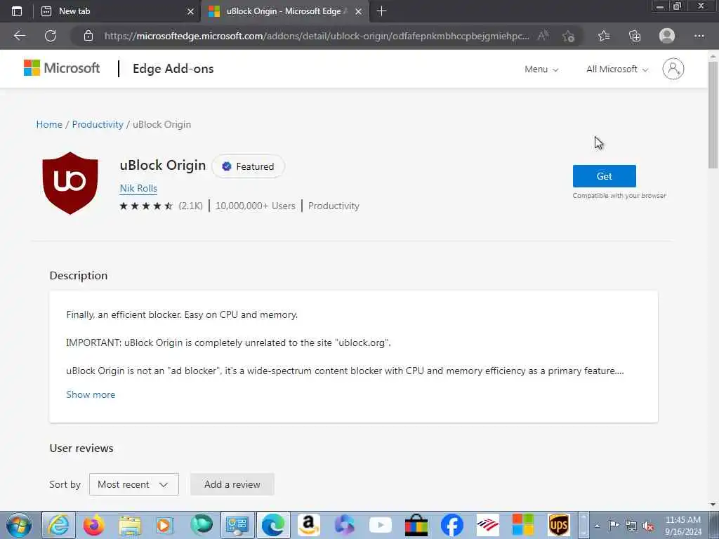Image resolution: width=719 pixels, height=539 pixels.
Task: Click the uBlock Origin shield logo
Action: (x=70, y=183)
